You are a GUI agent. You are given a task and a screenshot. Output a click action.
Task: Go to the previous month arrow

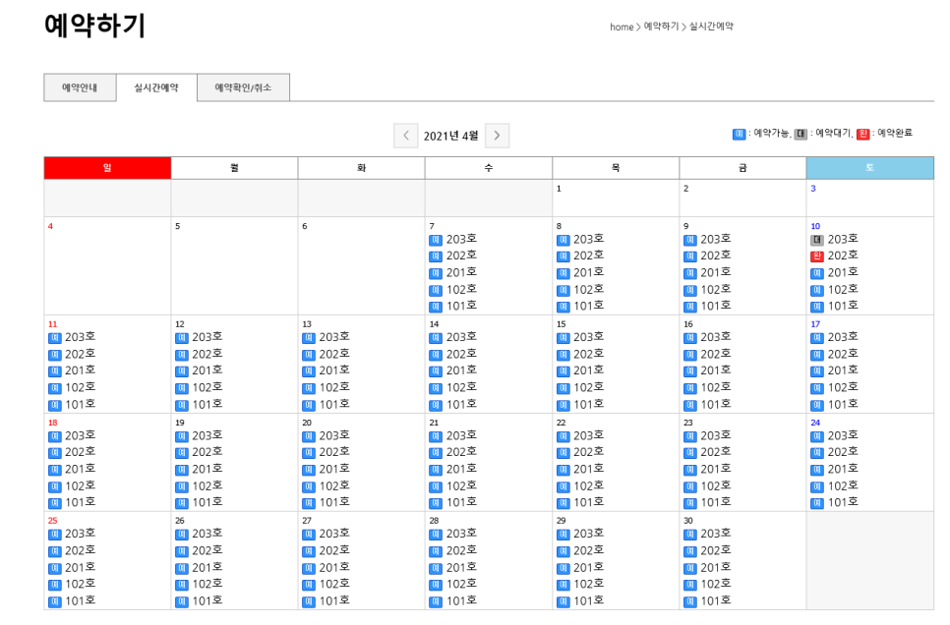coord(406,136)
